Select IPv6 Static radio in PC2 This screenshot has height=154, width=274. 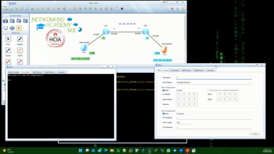[164, 114]
